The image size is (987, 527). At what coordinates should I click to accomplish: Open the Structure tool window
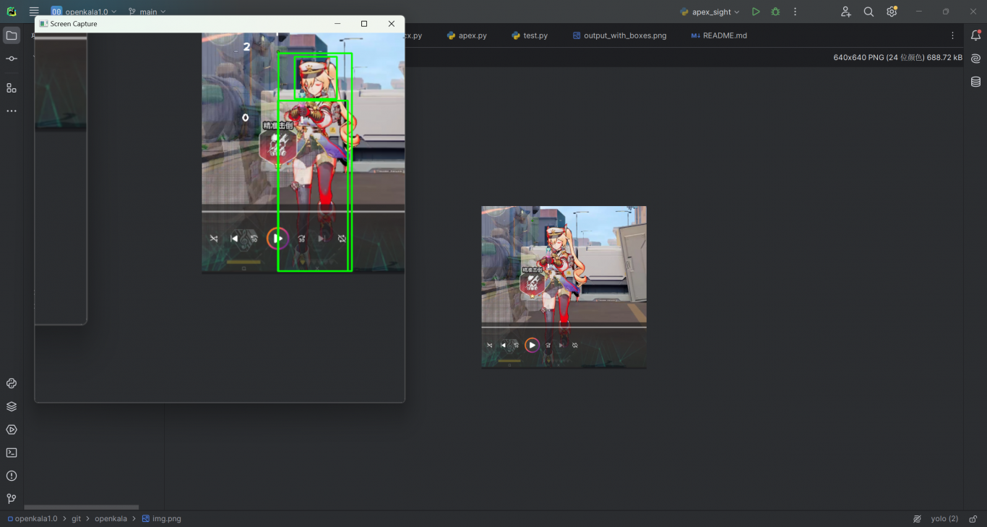12,87
